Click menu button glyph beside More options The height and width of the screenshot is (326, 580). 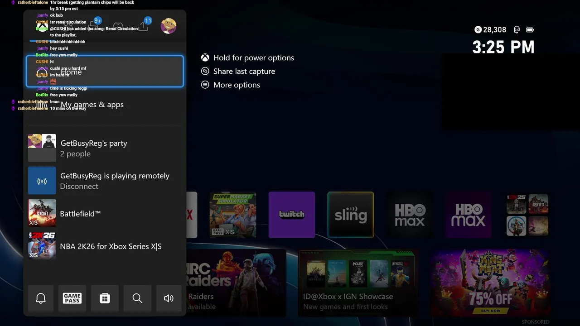tap(205, 85)
